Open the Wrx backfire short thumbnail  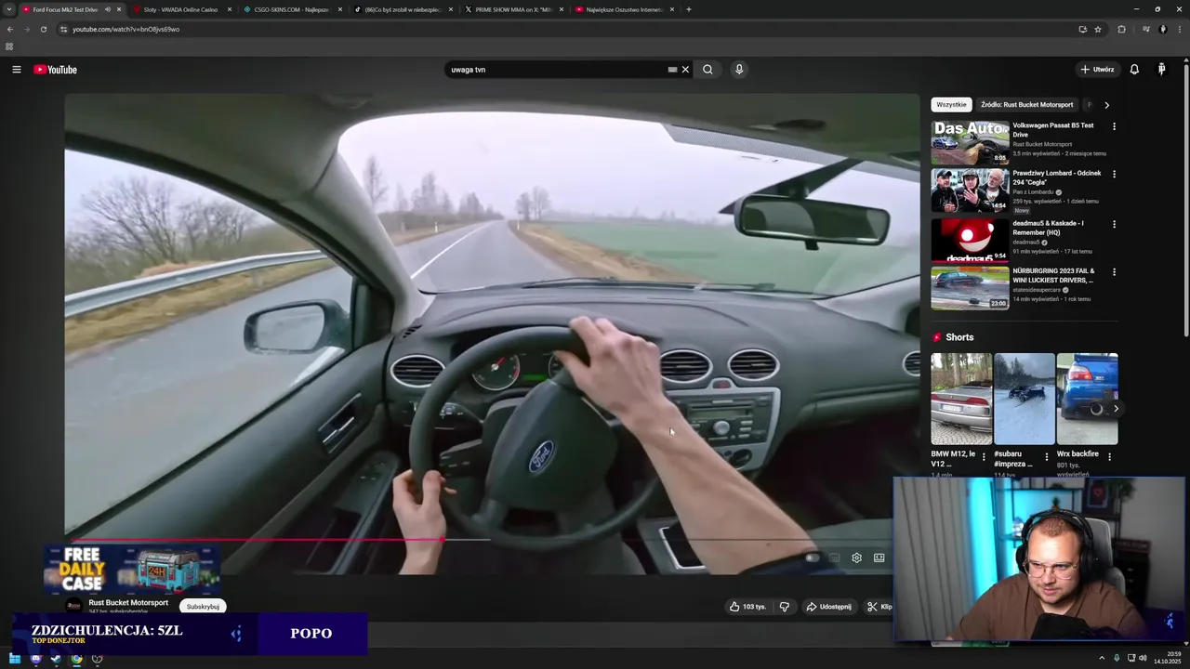pyautogui.click(x=1087, y=399)
